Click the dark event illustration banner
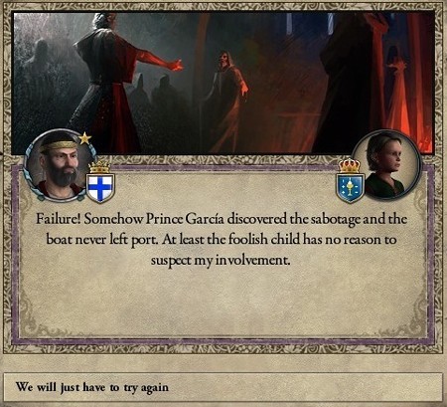447x407 pixels. click(x=223, y=83)
